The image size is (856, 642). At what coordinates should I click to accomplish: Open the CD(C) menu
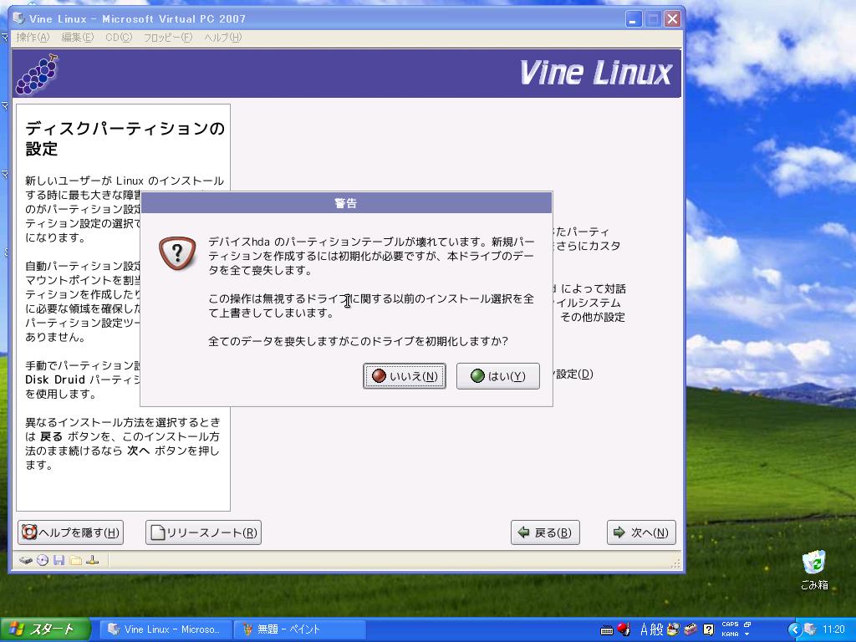[x=119, y=38]
